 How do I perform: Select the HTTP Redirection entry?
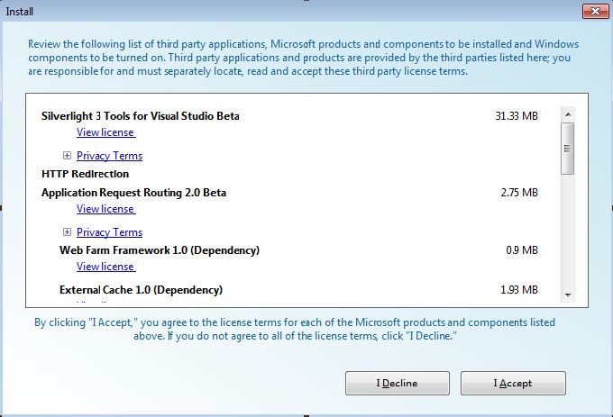[86, 174]
